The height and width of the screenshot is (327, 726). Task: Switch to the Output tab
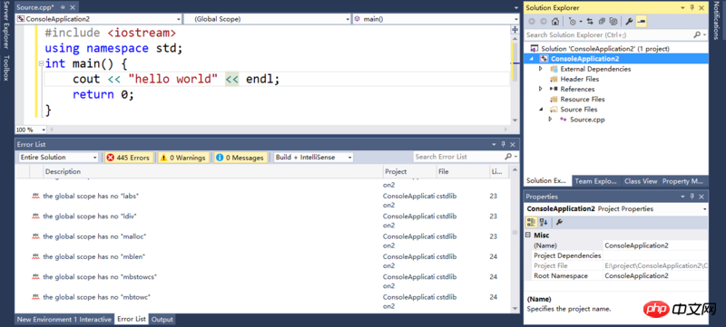162,319
